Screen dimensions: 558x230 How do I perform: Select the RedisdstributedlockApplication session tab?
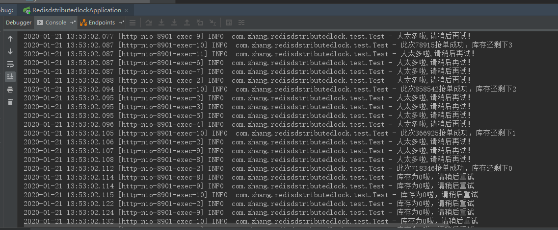[x=77, y=10]
